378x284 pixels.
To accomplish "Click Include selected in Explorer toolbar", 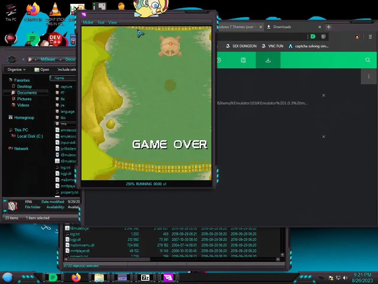I will (67, 70).
